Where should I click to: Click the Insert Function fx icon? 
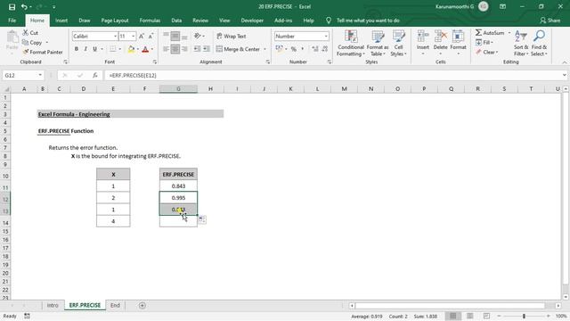pos(95,75)
